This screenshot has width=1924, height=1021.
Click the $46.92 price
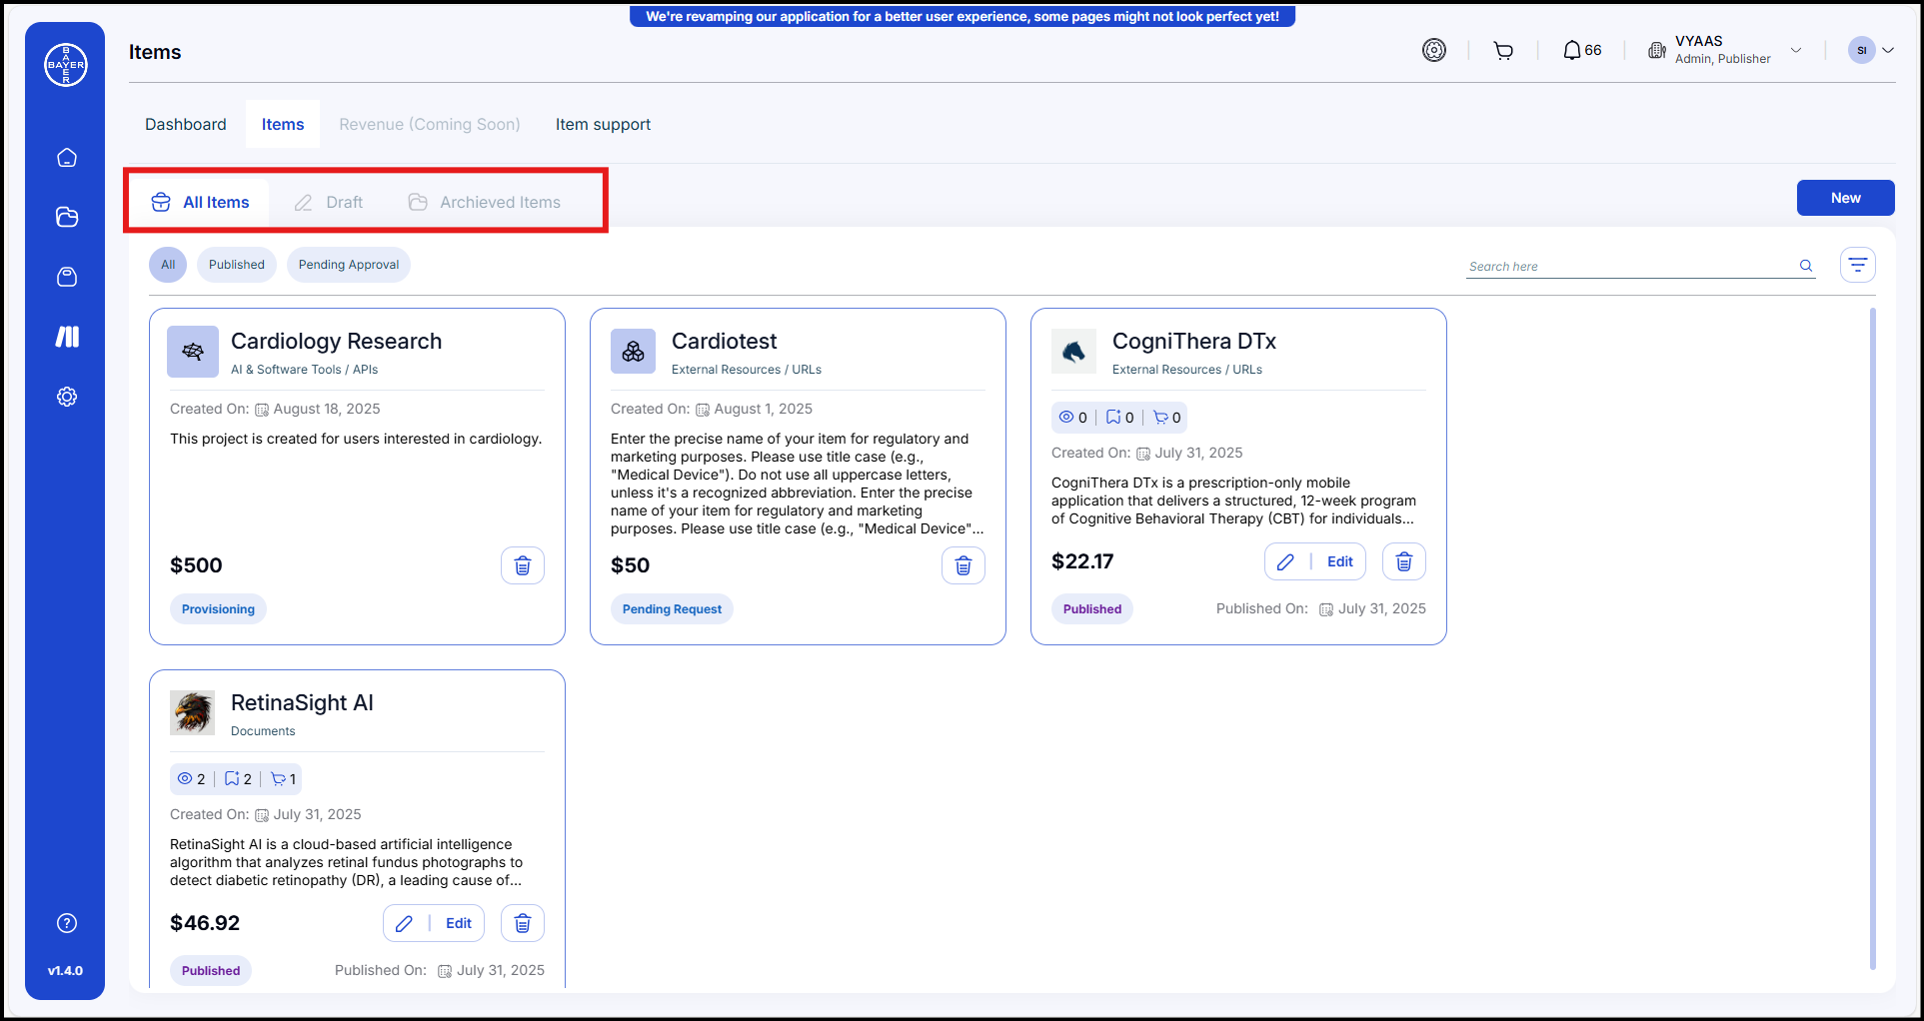[205, 923]
